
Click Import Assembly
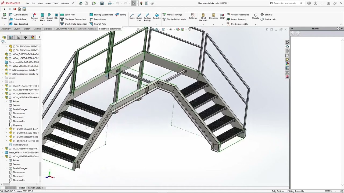(236, 19)
